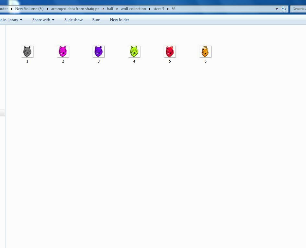306x248 pixels.
Task: Expand arrow after 'wolf collection' breadcrumb
Action: (x=150, y=9)
